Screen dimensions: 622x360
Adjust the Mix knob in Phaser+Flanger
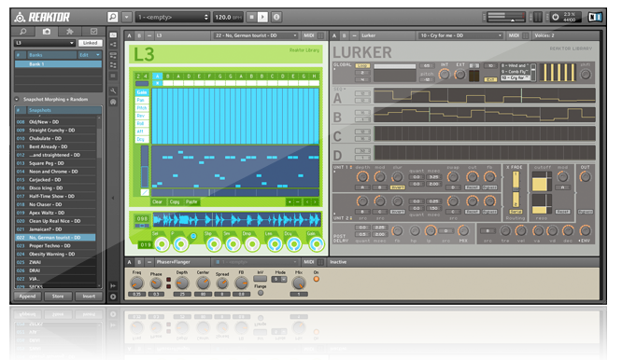pyautogui.click(x=299, y=284)
